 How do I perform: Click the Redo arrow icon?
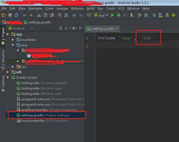coord(31,15)
